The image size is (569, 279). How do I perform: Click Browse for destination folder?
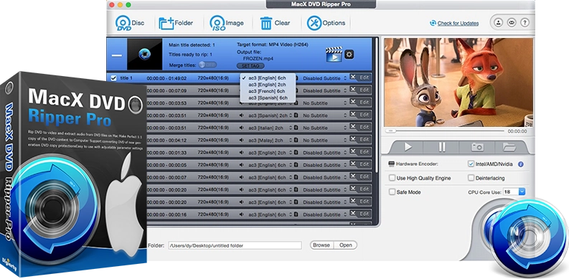pyautogui.click(x=321, y=245)
